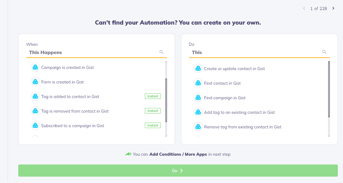
Task: Click the Gist icon next to Create or update contact
Action: click(x=198, y=68)
